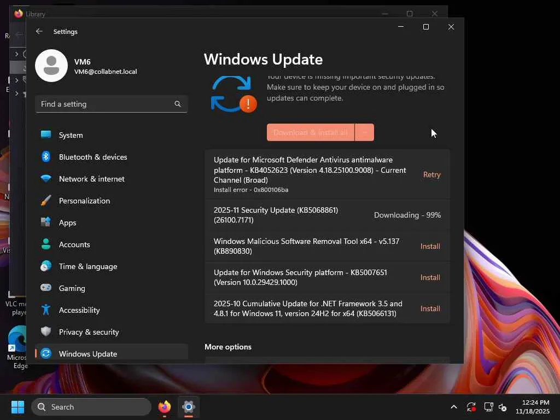Click the Library window title
This screenshot has height=420, width=560.
[36, 14]
